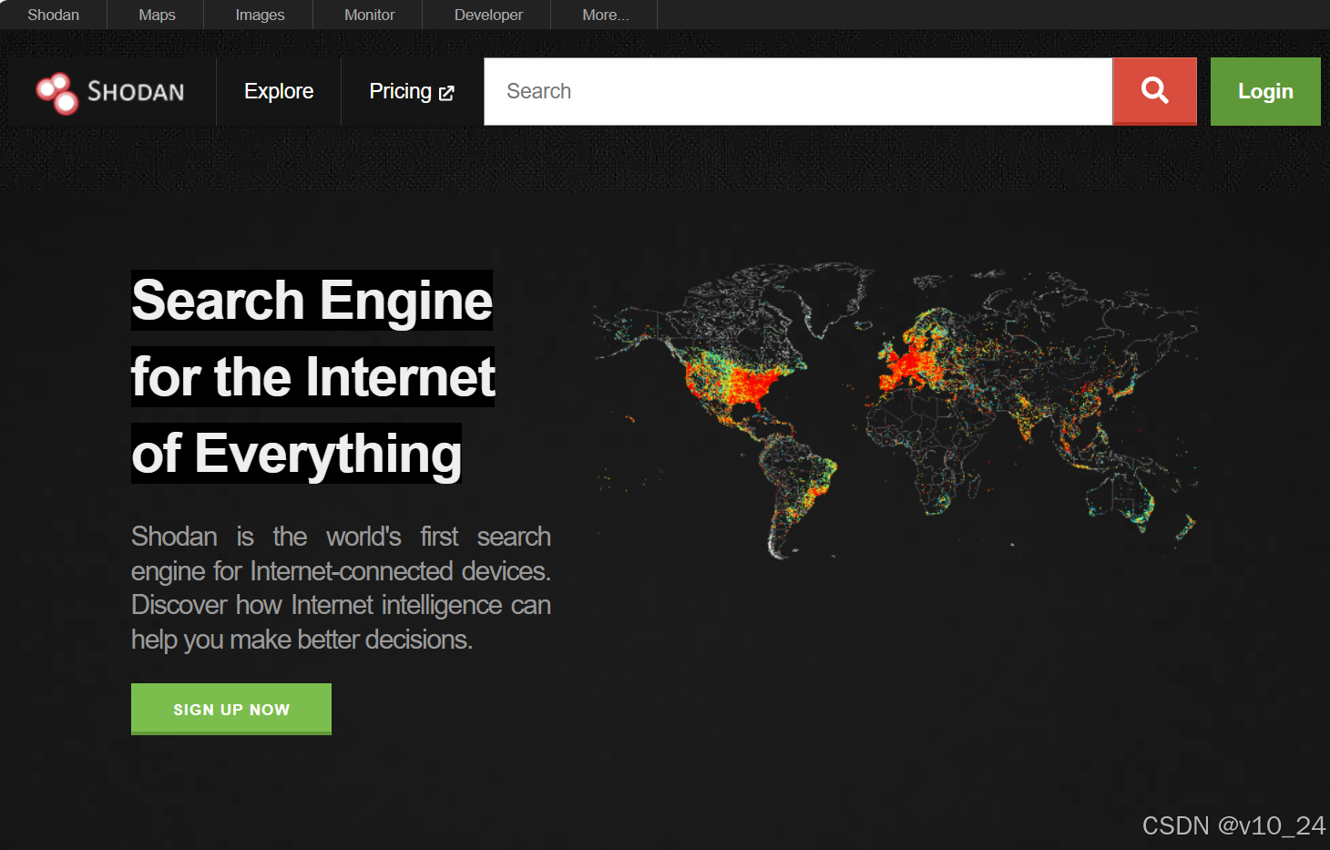Viewport: 1330px width, 850px height.
Task: Open Images in the top bar
Action: point(260,15)
